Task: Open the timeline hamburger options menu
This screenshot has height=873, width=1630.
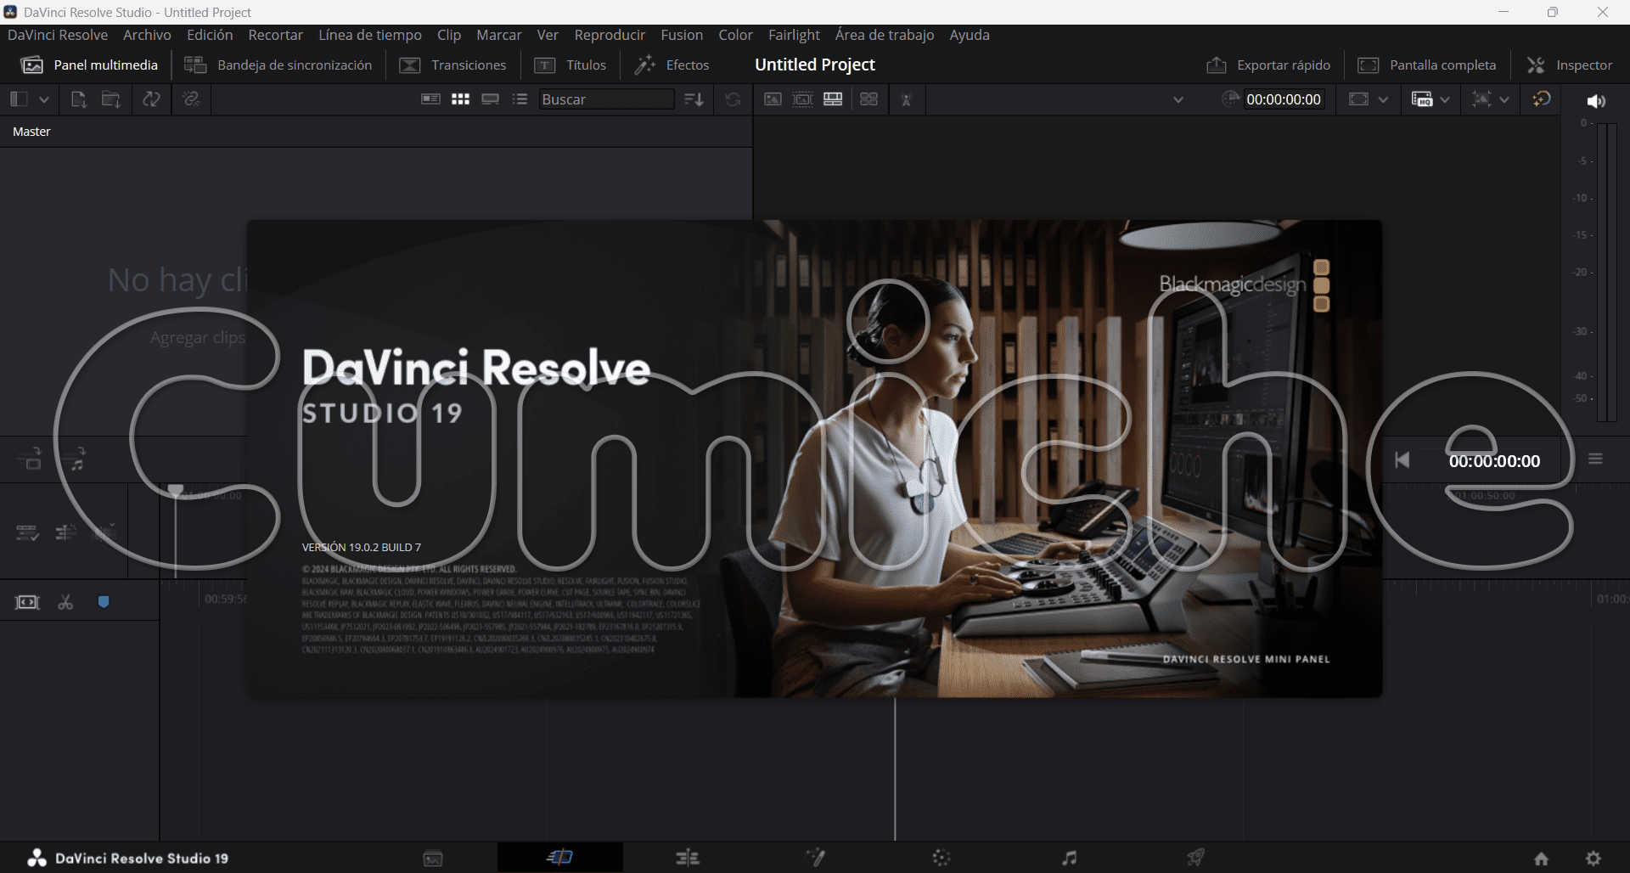Action: pyautogui.click(x=1595, y=459)
